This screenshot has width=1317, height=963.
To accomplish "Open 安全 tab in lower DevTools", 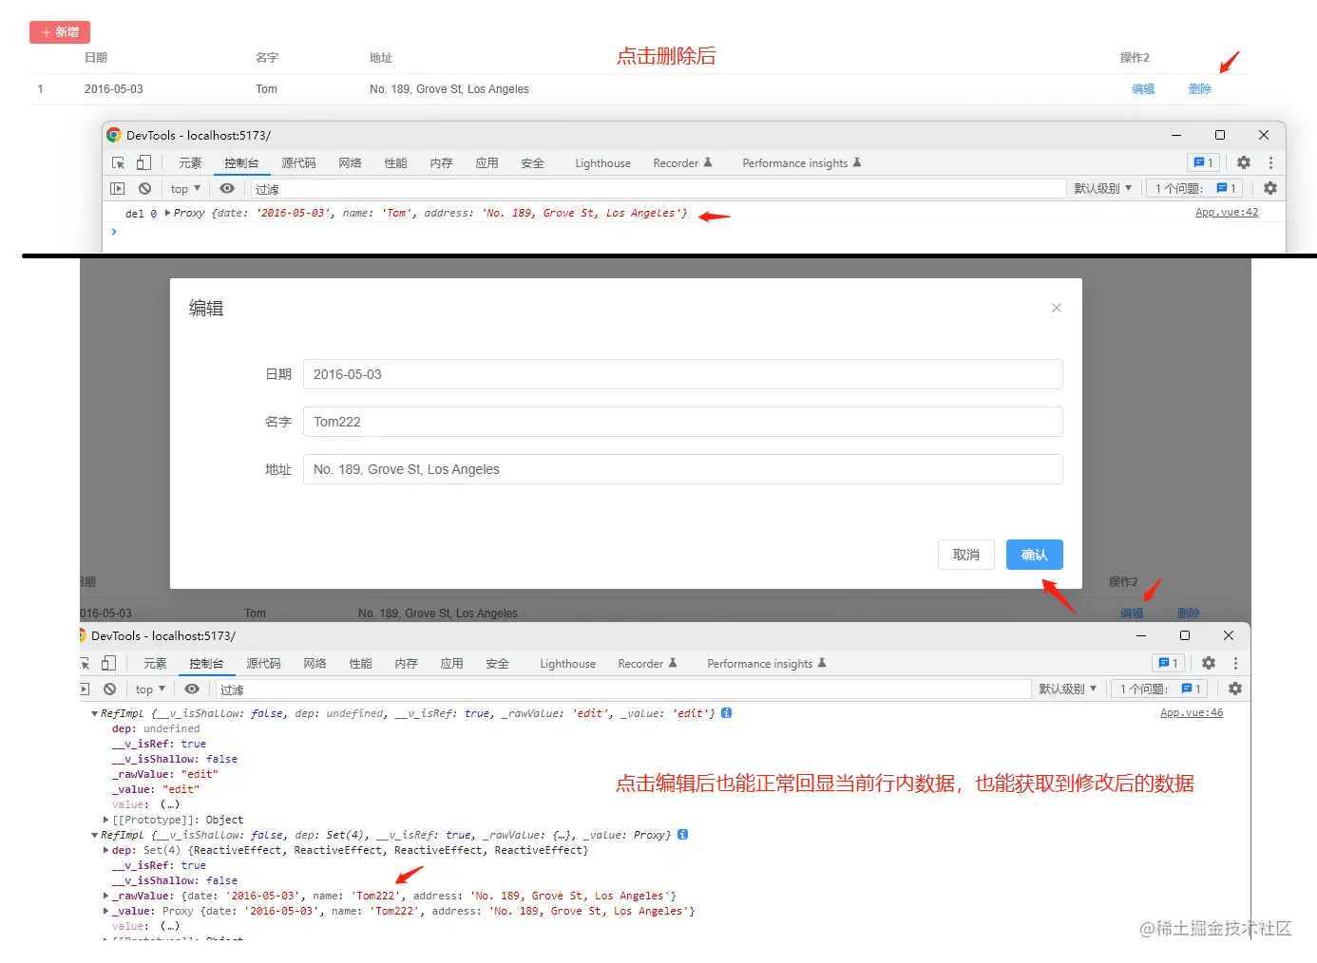I will click(497, 664).
